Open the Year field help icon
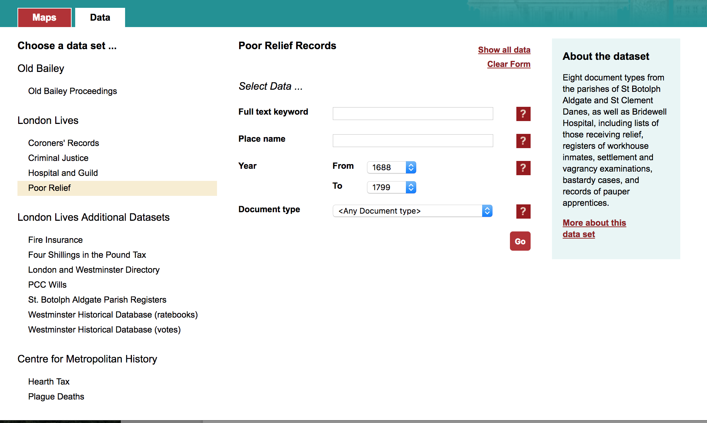The image size is (707, 423). coord(523,168)
